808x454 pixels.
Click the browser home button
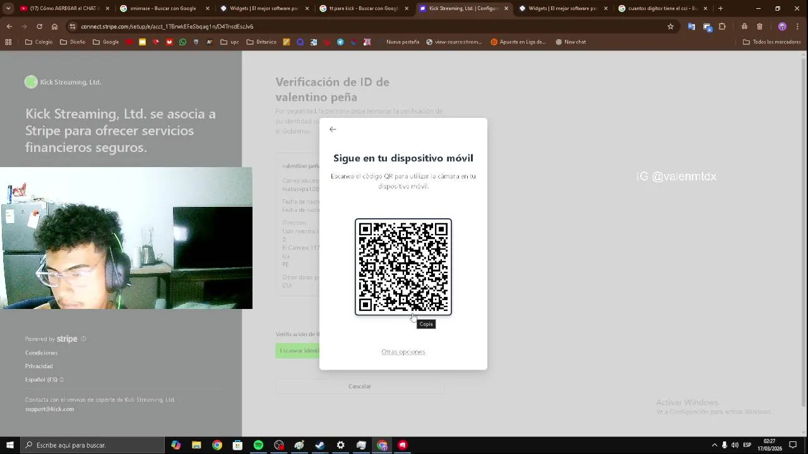tap(54, 26)
